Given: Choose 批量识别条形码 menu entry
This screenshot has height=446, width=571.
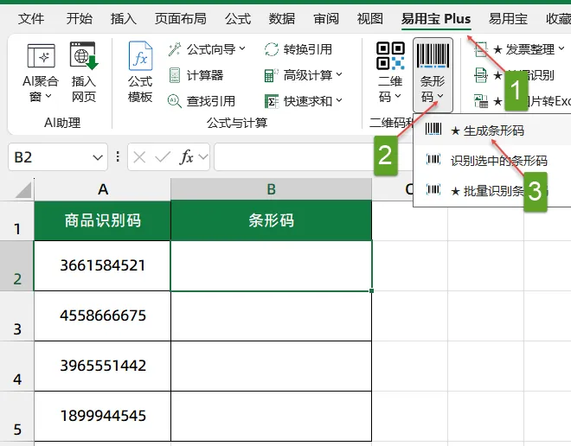Looking at the screenshot, I should click(492, 191).
